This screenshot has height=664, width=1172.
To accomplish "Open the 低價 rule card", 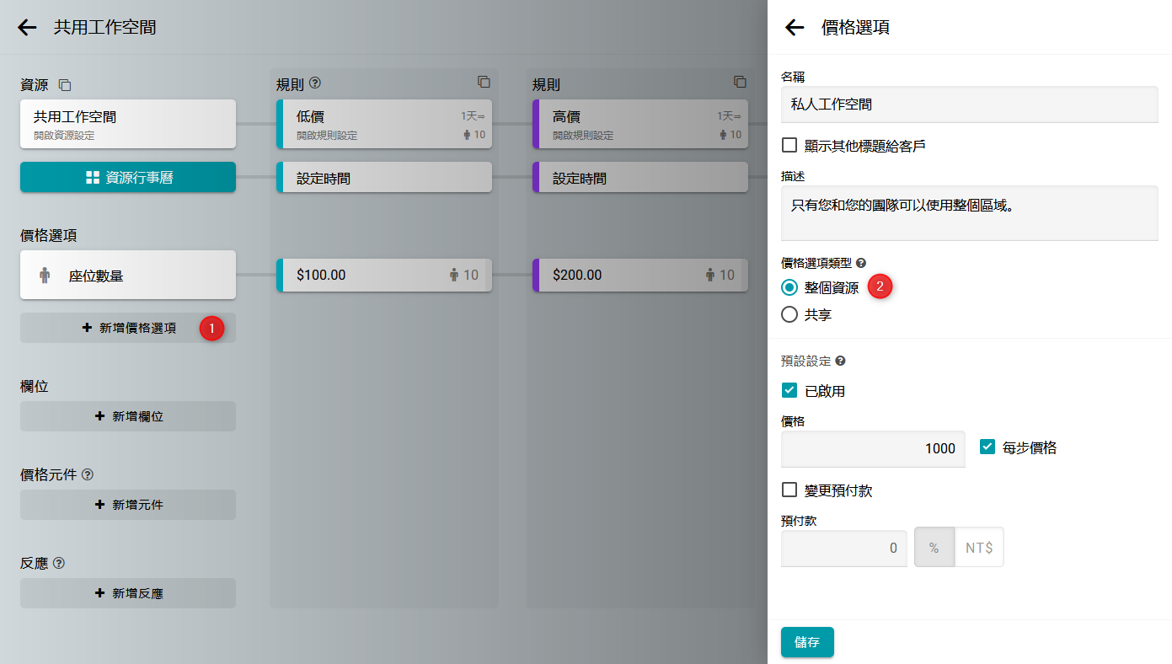I will pos(384,124).
